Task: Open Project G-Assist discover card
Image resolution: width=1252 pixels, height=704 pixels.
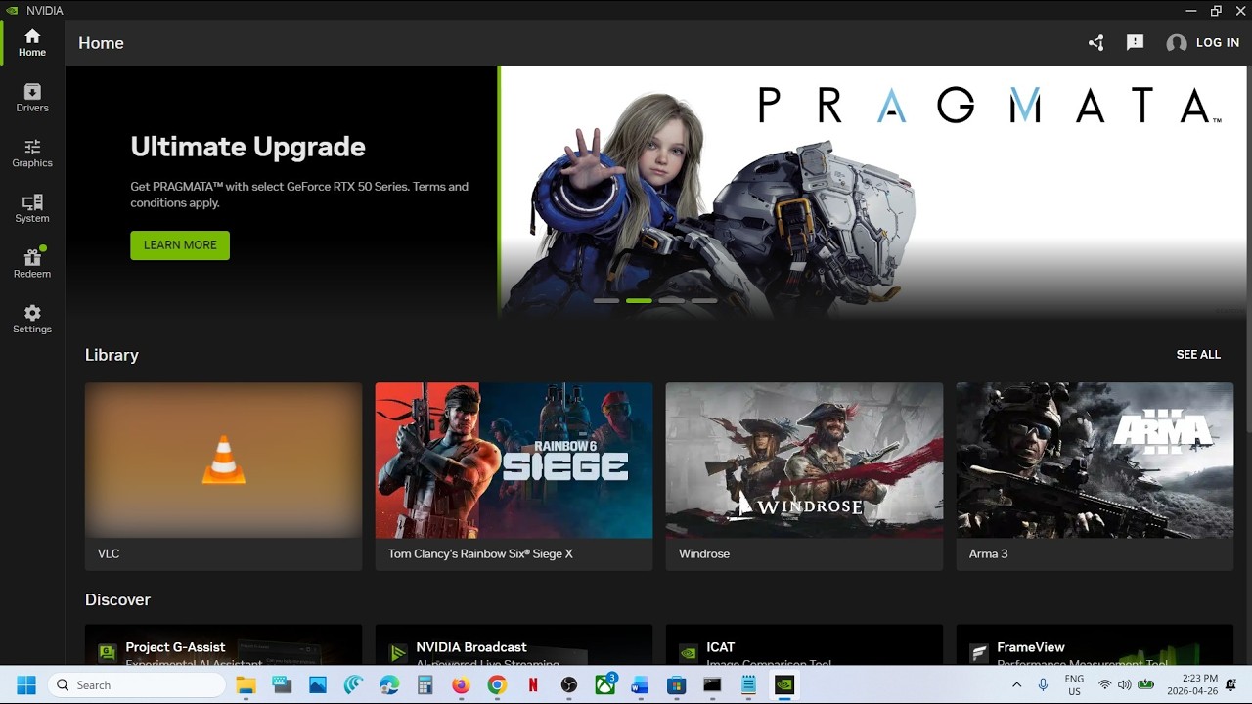Action: [223, 645]
